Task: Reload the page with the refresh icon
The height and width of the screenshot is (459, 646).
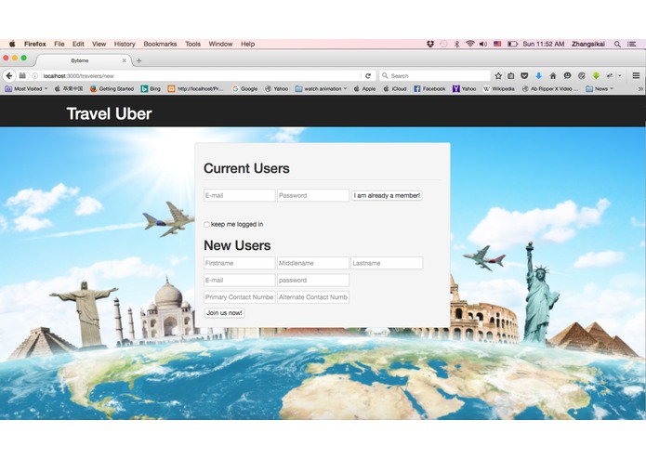Action: [368, 76]
